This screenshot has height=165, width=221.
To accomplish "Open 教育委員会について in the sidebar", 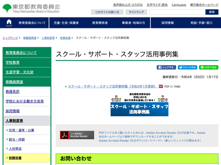I will (x=21, y=52).
